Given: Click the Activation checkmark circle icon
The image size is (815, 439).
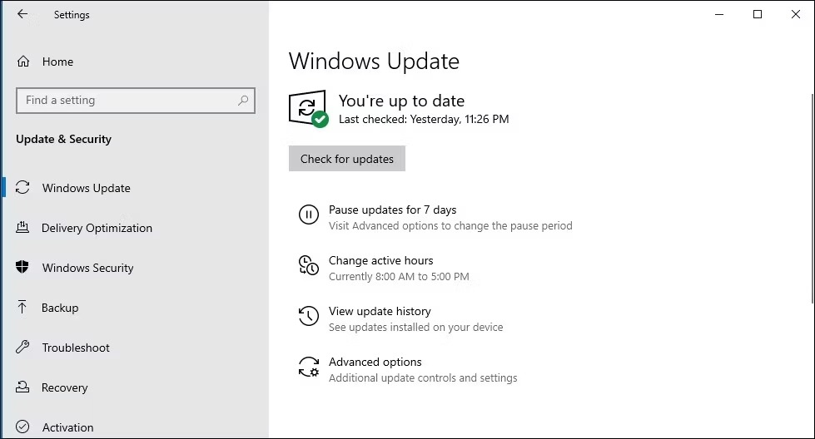Looking at the screenshot, I should pos(22,427).
